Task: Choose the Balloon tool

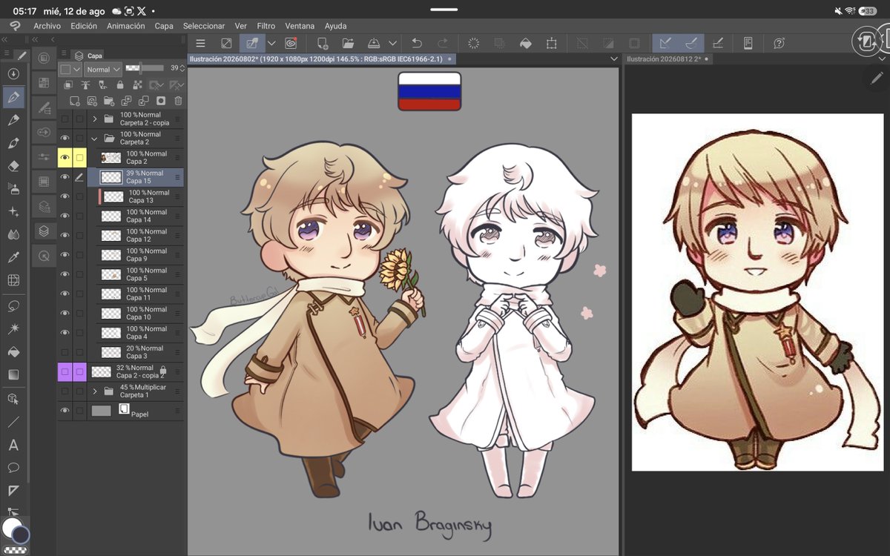Action: click(13, 468)
